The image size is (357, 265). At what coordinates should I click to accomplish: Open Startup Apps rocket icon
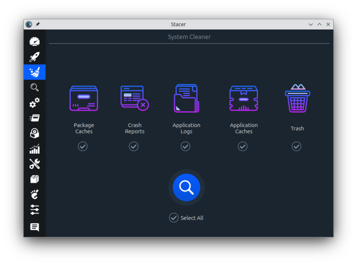tap(35, 57)
